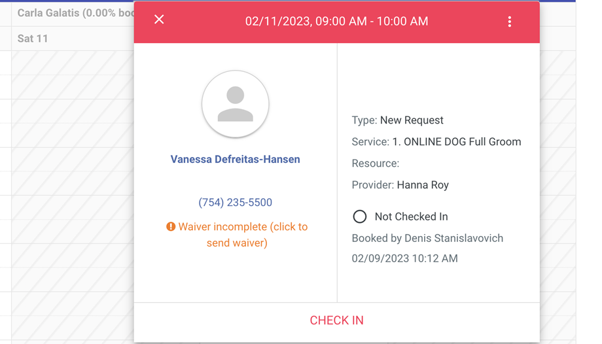Open the three-dot more options menu
602x344 pixels.
[510, 22]
